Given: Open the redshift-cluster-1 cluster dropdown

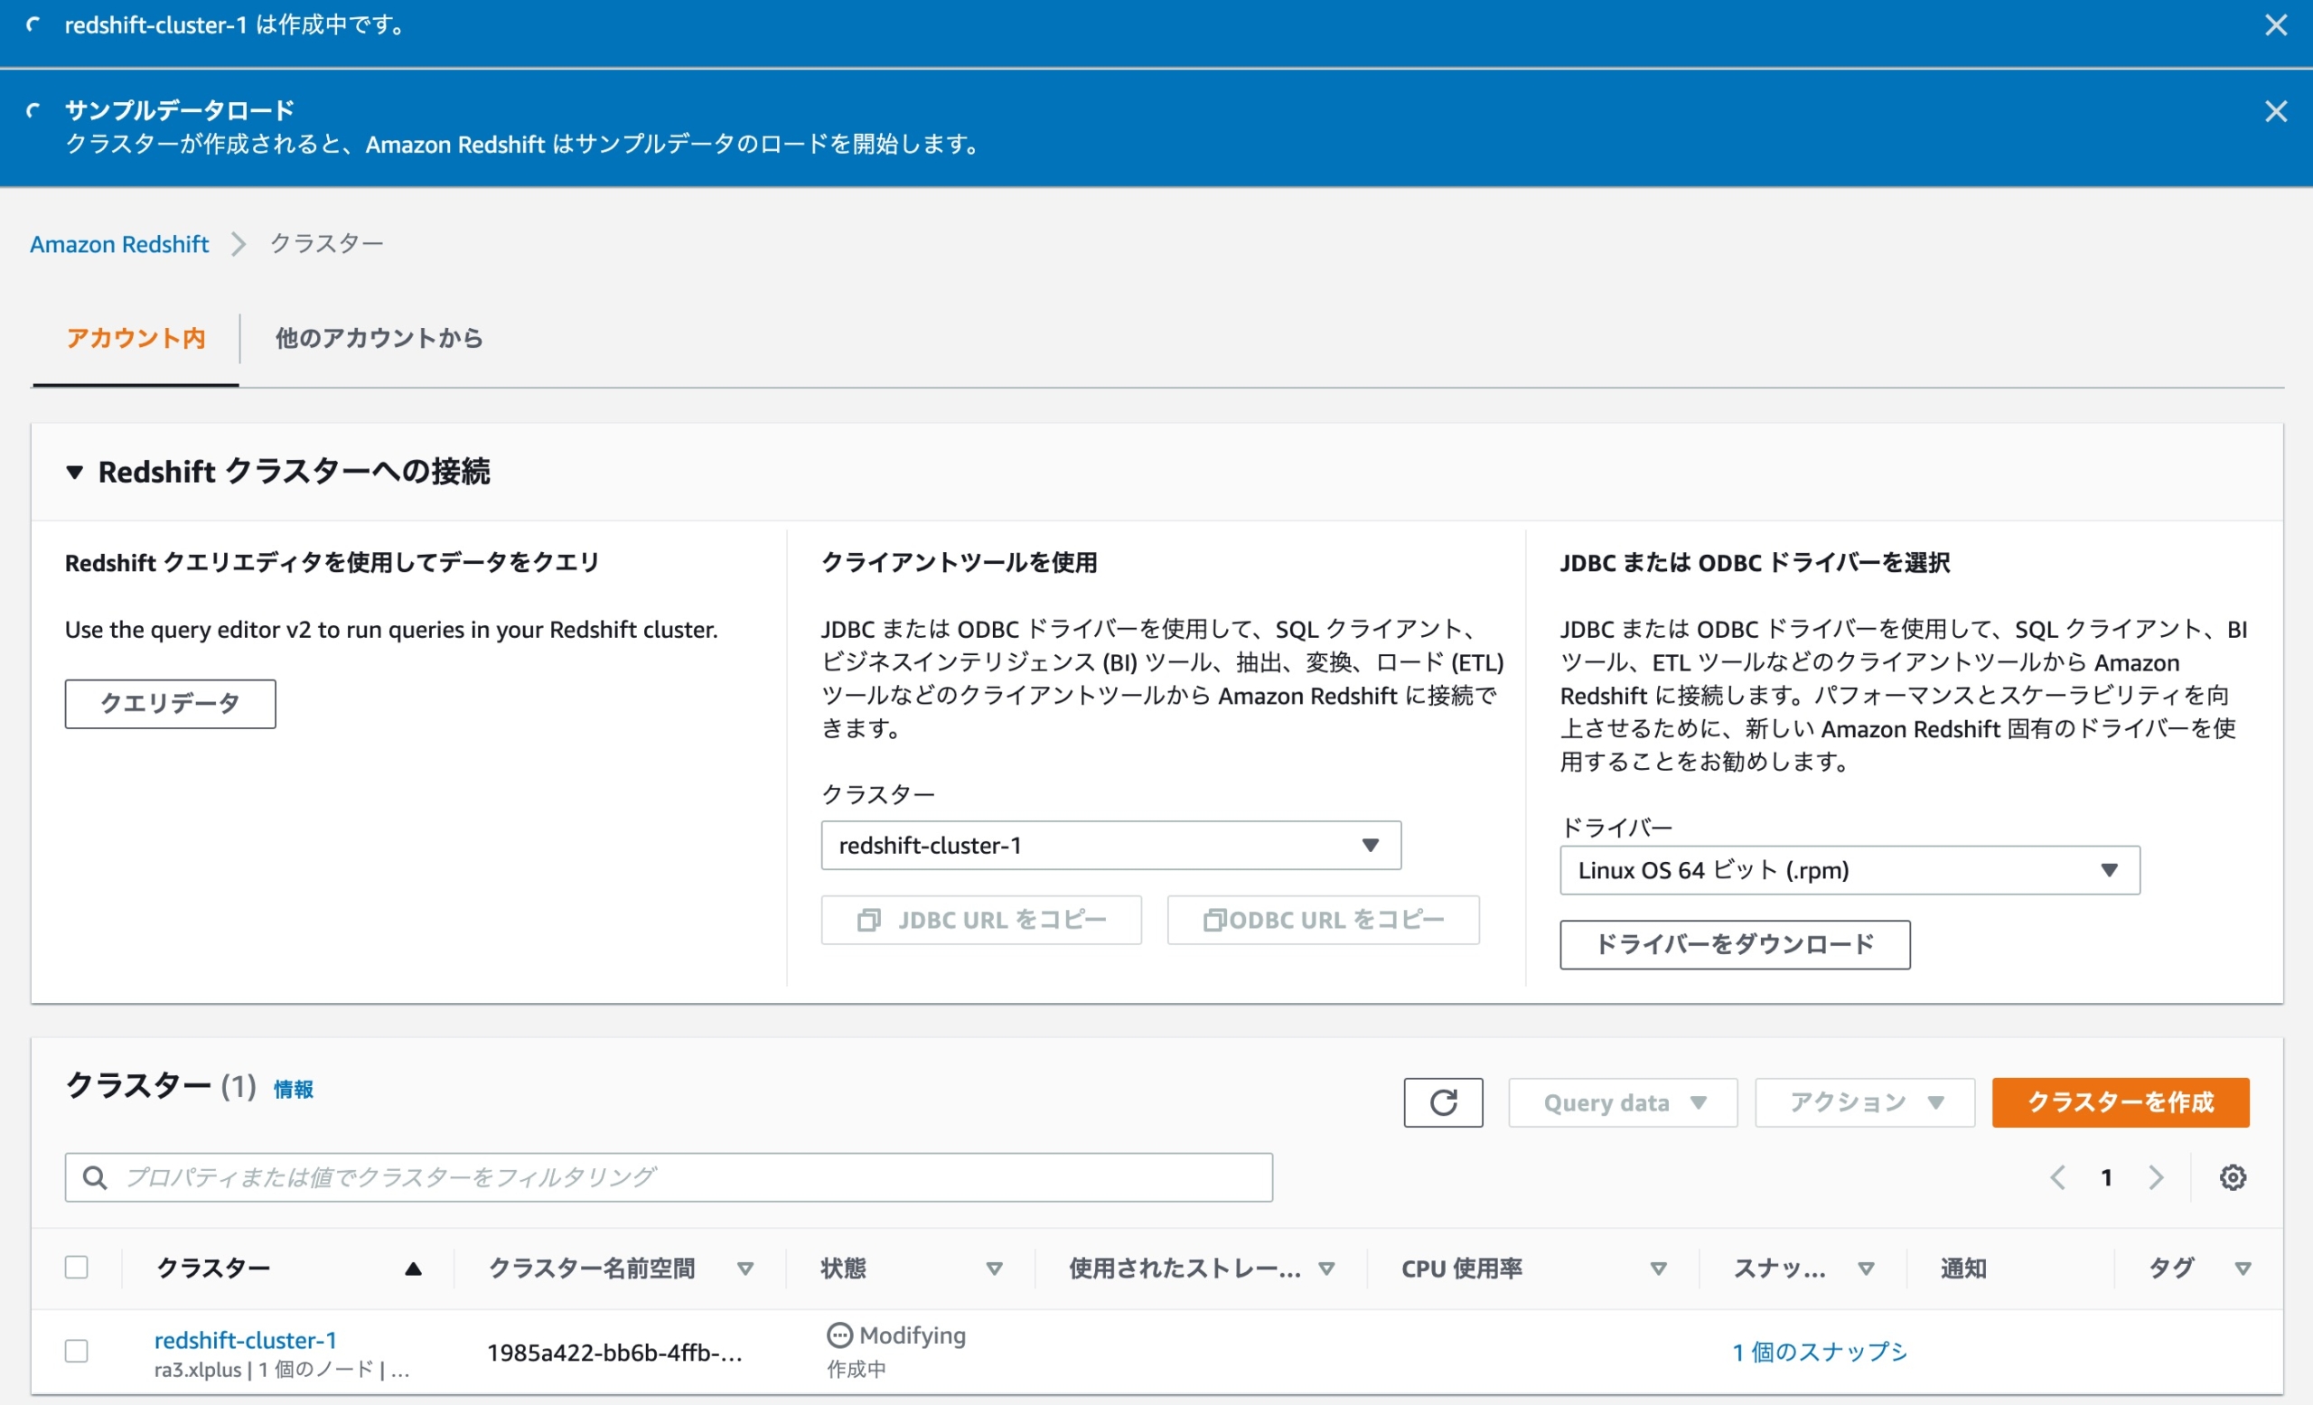Looking at the screenshot, I should click(1110, 846).
